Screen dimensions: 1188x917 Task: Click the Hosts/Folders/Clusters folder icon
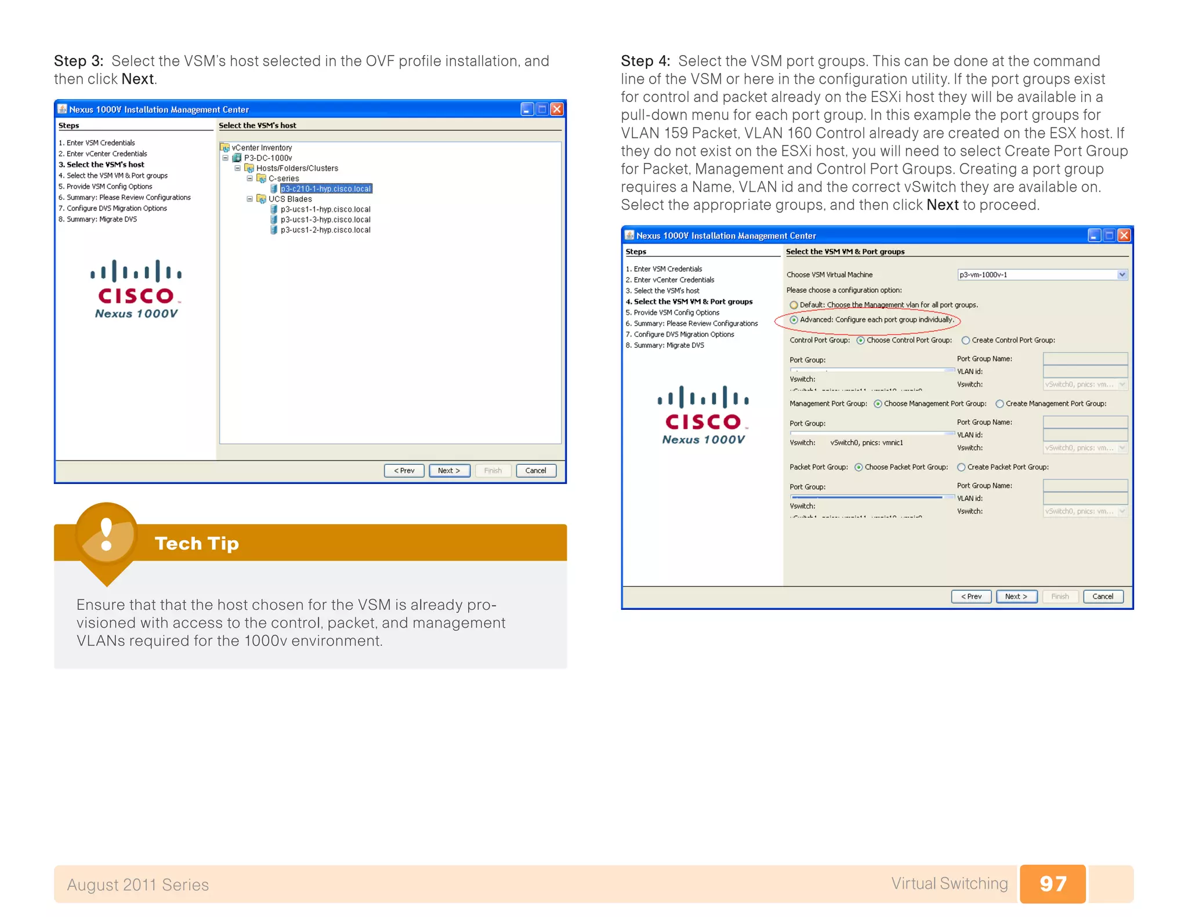point(249,168)
